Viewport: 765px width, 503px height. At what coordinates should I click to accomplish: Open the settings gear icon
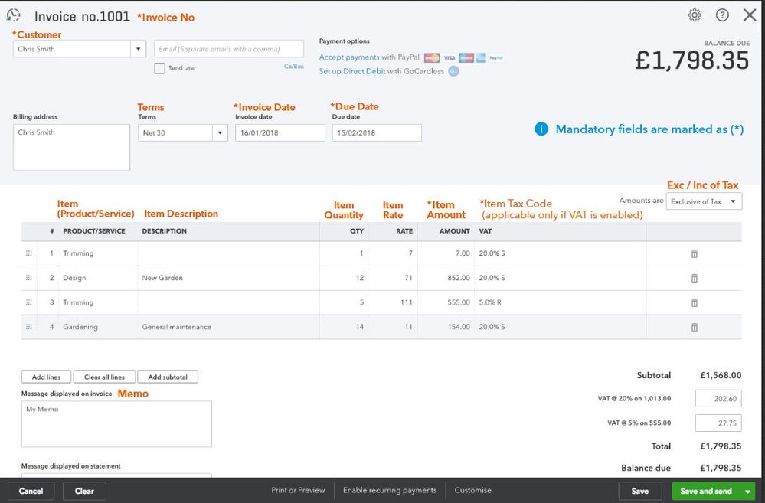[695, 15]
